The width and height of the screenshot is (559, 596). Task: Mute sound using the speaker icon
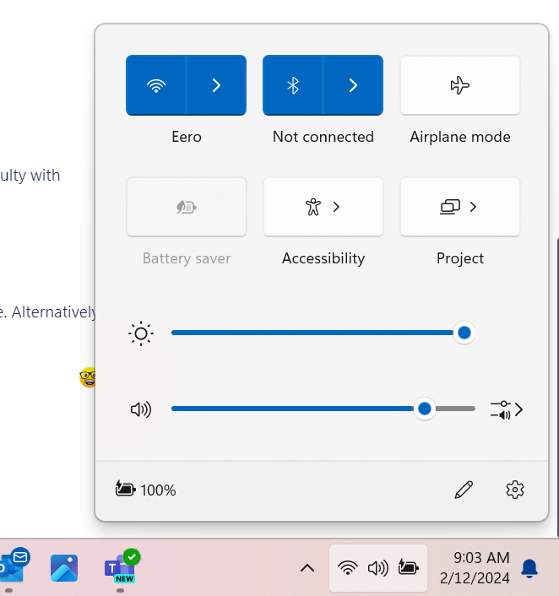point(140,409)
